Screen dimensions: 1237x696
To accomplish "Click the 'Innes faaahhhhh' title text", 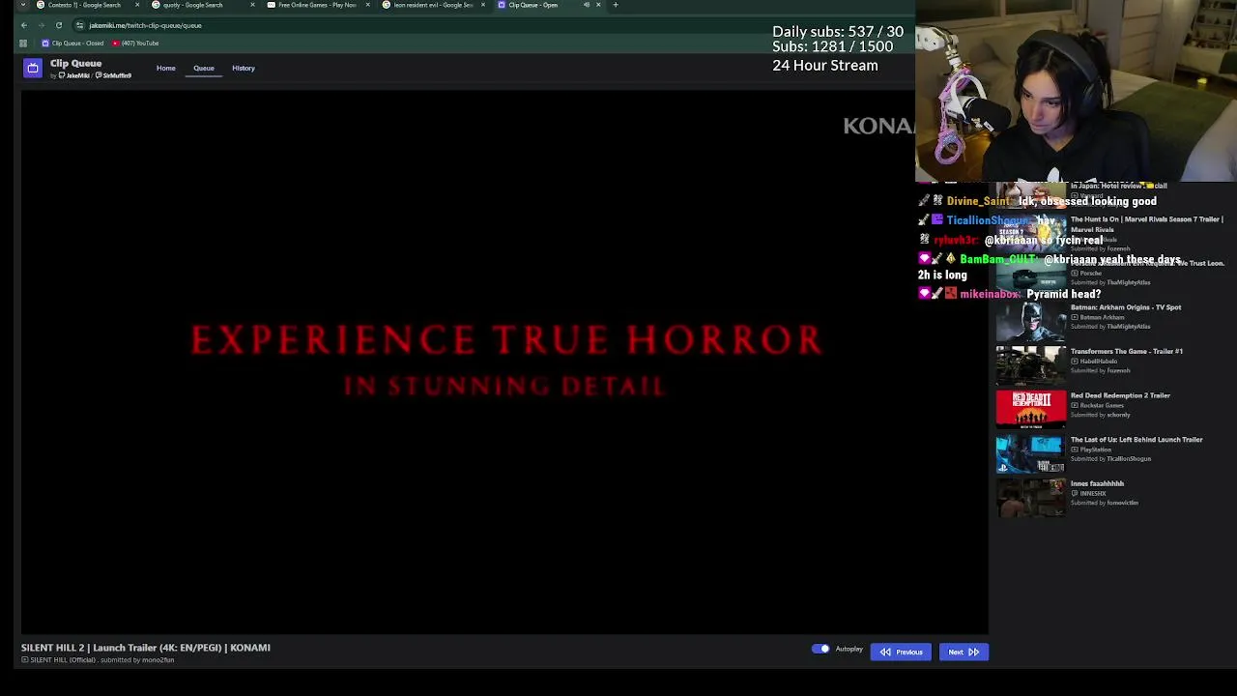I will (x=1097, y=483).
